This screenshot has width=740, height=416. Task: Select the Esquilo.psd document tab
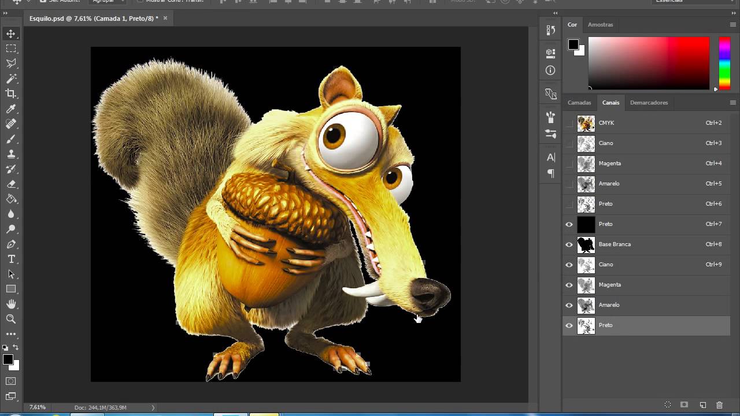pos(94,18)
